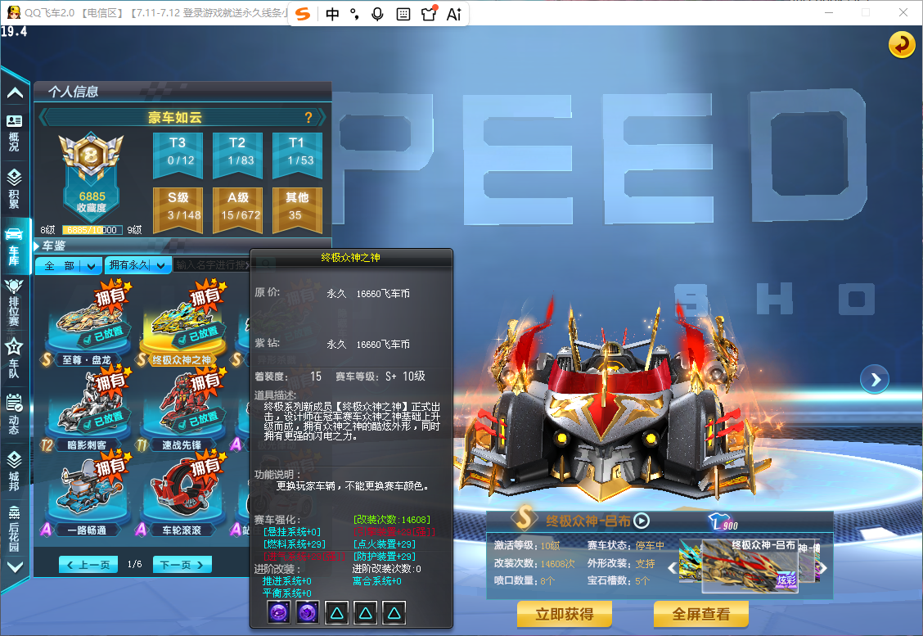Click the 终极众神-吕布 S badge icon

point(524,517)
